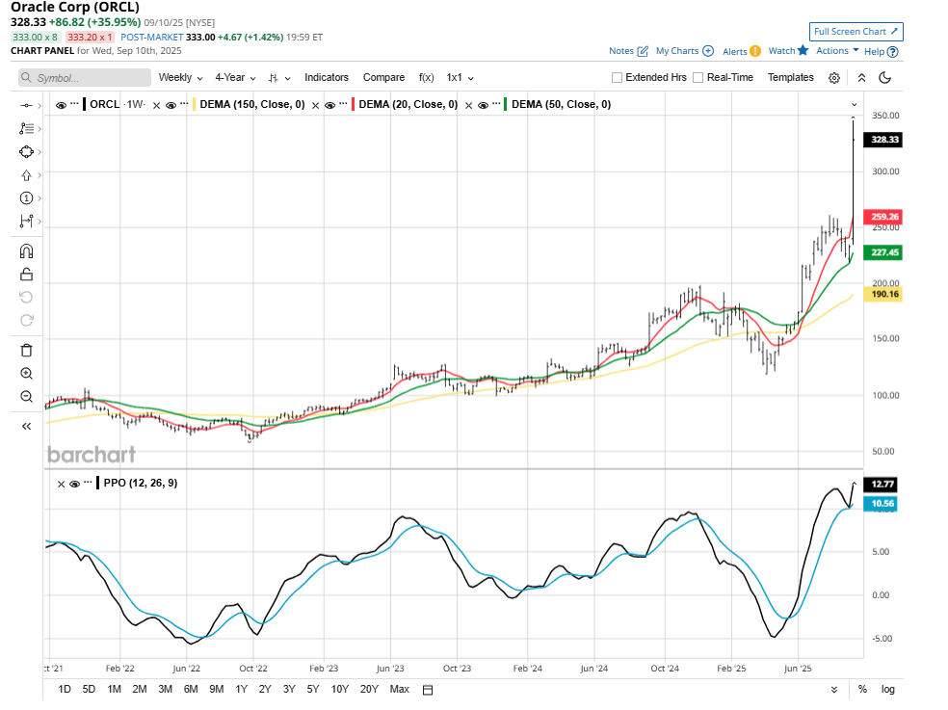
Task: Toggle visibility of DEMA 20 indicator
Action: [330, 105]
